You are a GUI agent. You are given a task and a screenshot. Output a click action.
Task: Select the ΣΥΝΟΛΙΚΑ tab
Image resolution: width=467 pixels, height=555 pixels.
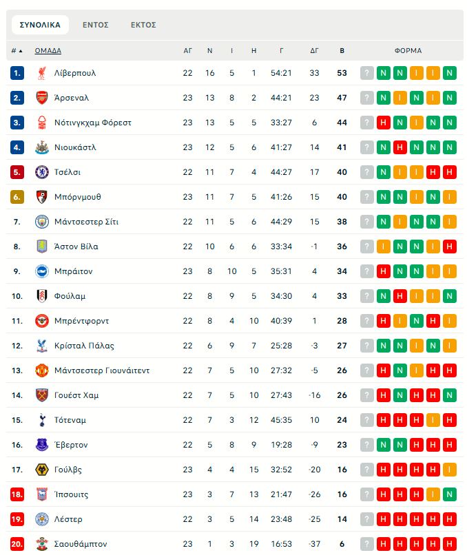coord(40,25)
